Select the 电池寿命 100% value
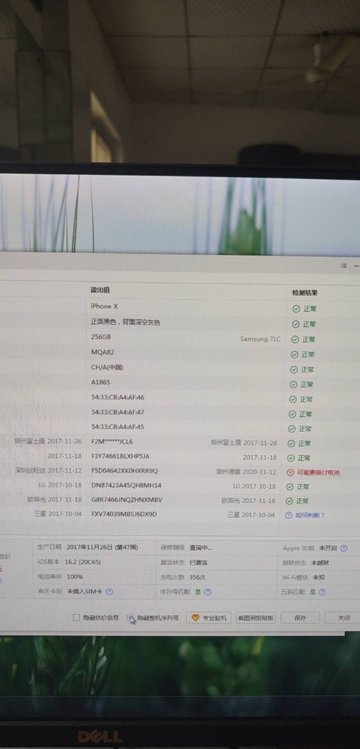Viewport: 360px width, 749px height. click(75, 577)
